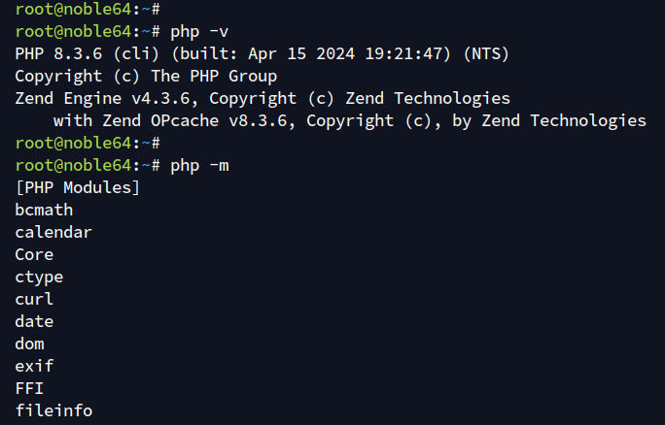
Task: Click the 'fileinfo' module line
Action: [x=53, y=410]
